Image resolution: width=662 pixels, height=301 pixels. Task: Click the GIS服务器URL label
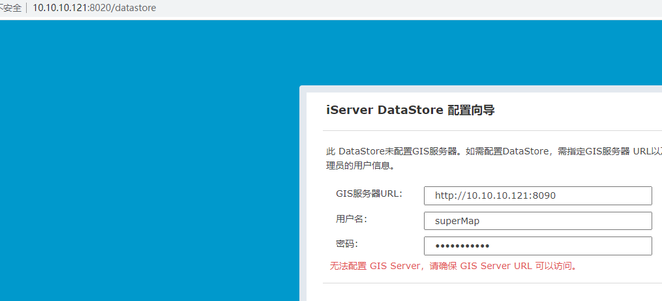coord(369,194)
